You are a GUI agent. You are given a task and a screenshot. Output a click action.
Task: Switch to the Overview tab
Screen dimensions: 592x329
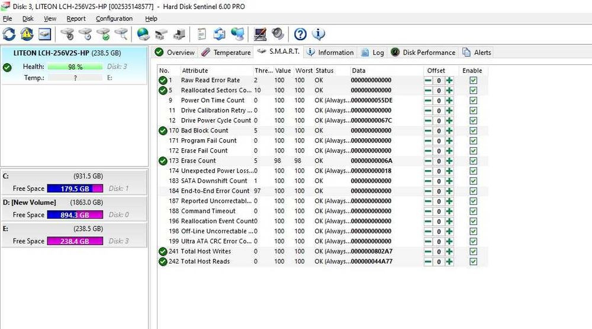coord(175,53)
